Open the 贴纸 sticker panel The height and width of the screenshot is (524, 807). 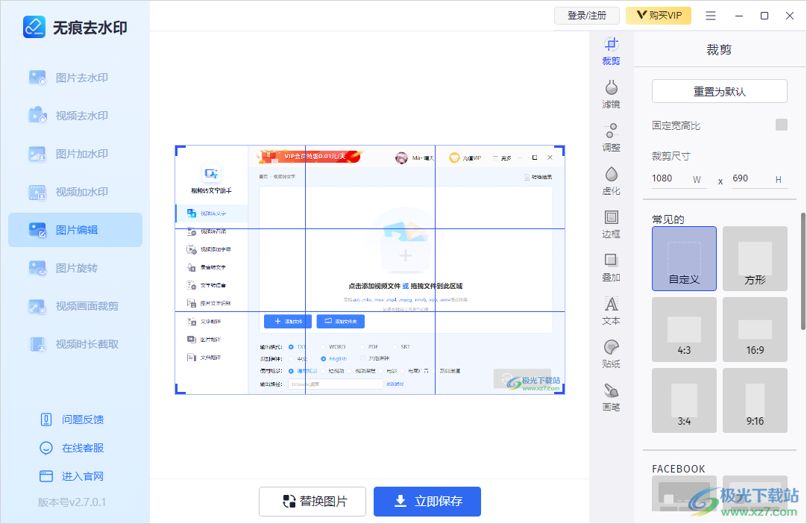pos(611,354)
